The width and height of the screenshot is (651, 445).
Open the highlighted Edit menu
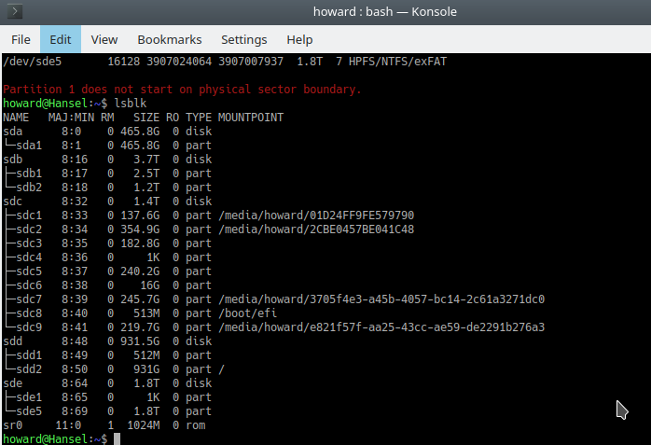tap(61, 39)
